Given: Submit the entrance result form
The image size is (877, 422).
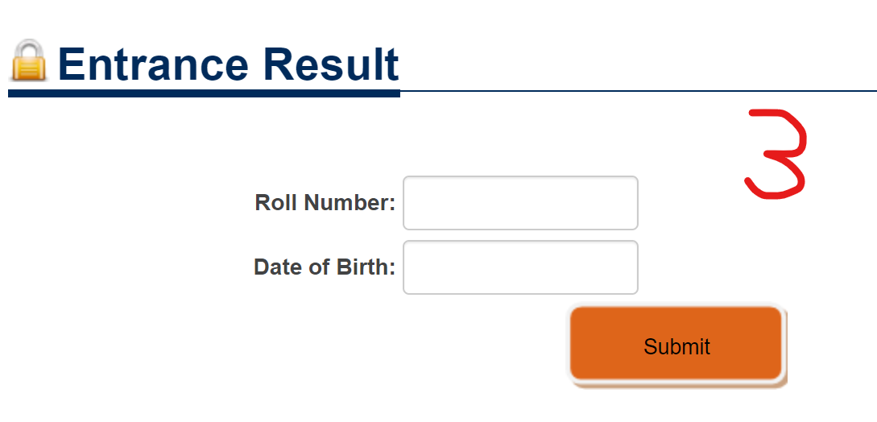Looking at the screenshot, I should tap(676, 344).
